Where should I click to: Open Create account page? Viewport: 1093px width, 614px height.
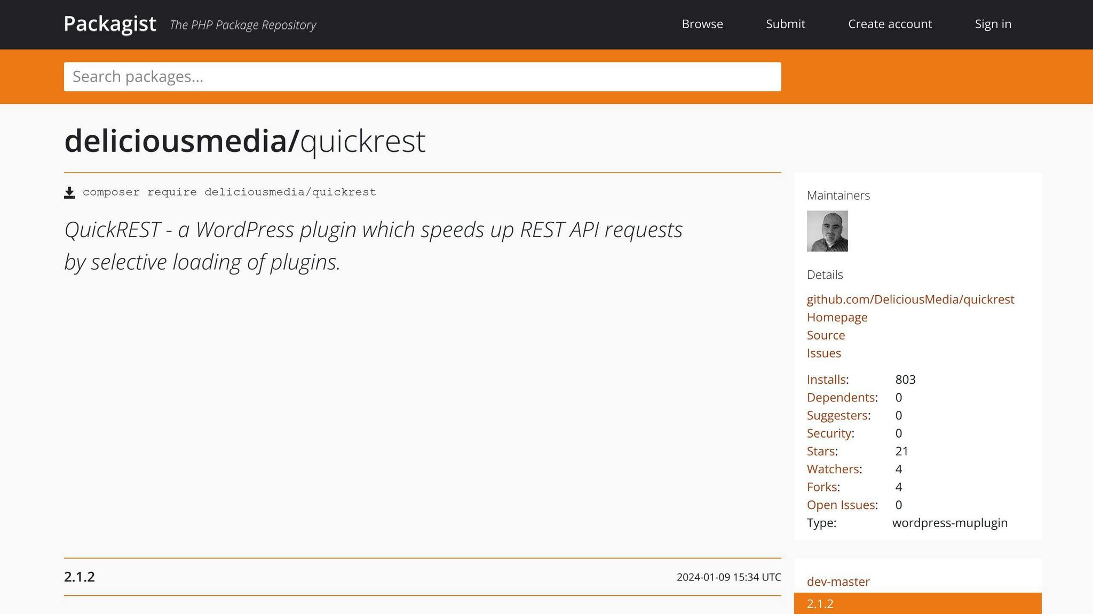[890, 24]
